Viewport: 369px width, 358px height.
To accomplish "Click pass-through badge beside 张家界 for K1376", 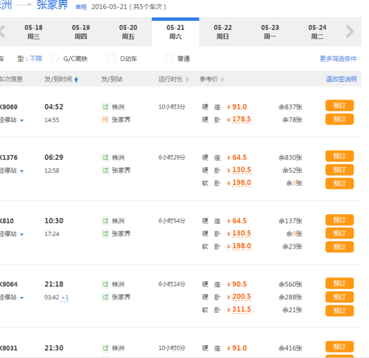I will pyautogui.click(x=105, y=170).
